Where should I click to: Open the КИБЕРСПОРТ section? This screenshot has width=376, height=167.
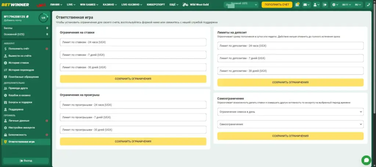point(156,4)
